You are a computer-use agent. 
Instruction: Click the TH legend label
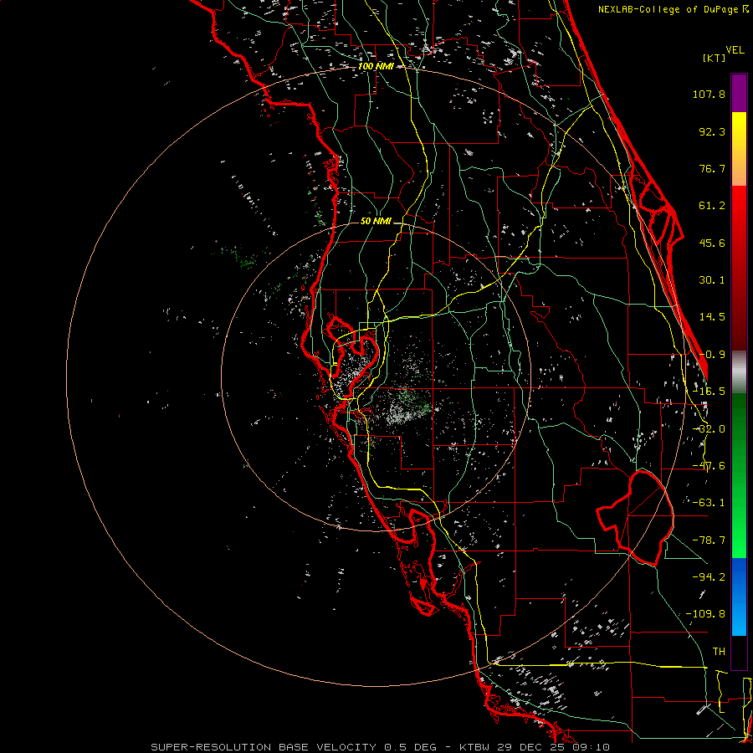pyautogui.click(x=719, y=651)
